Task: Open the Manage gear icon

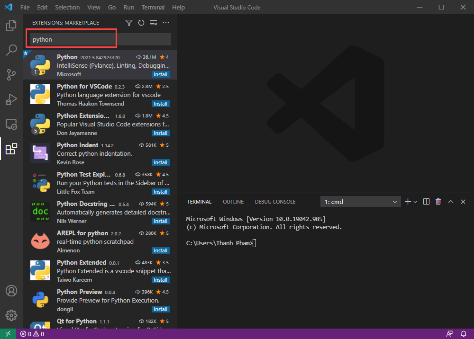Action: coord(11,315)
